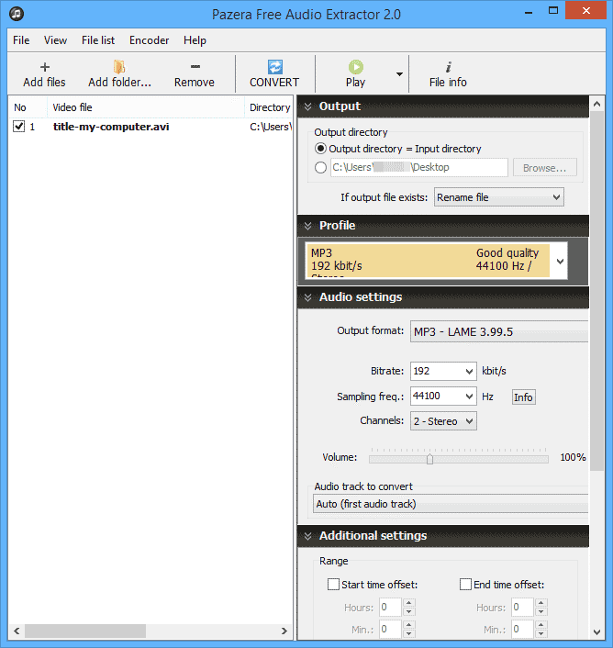Open the File info icon

click(448, 67)
